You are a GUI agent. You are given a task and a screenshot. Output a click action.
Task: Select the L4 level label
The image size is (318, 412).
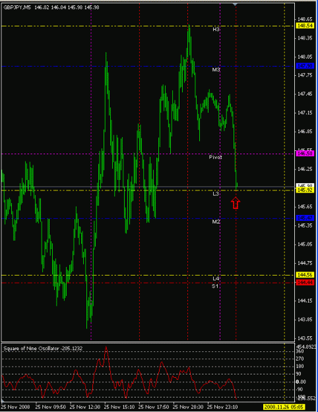pos(216,278)
